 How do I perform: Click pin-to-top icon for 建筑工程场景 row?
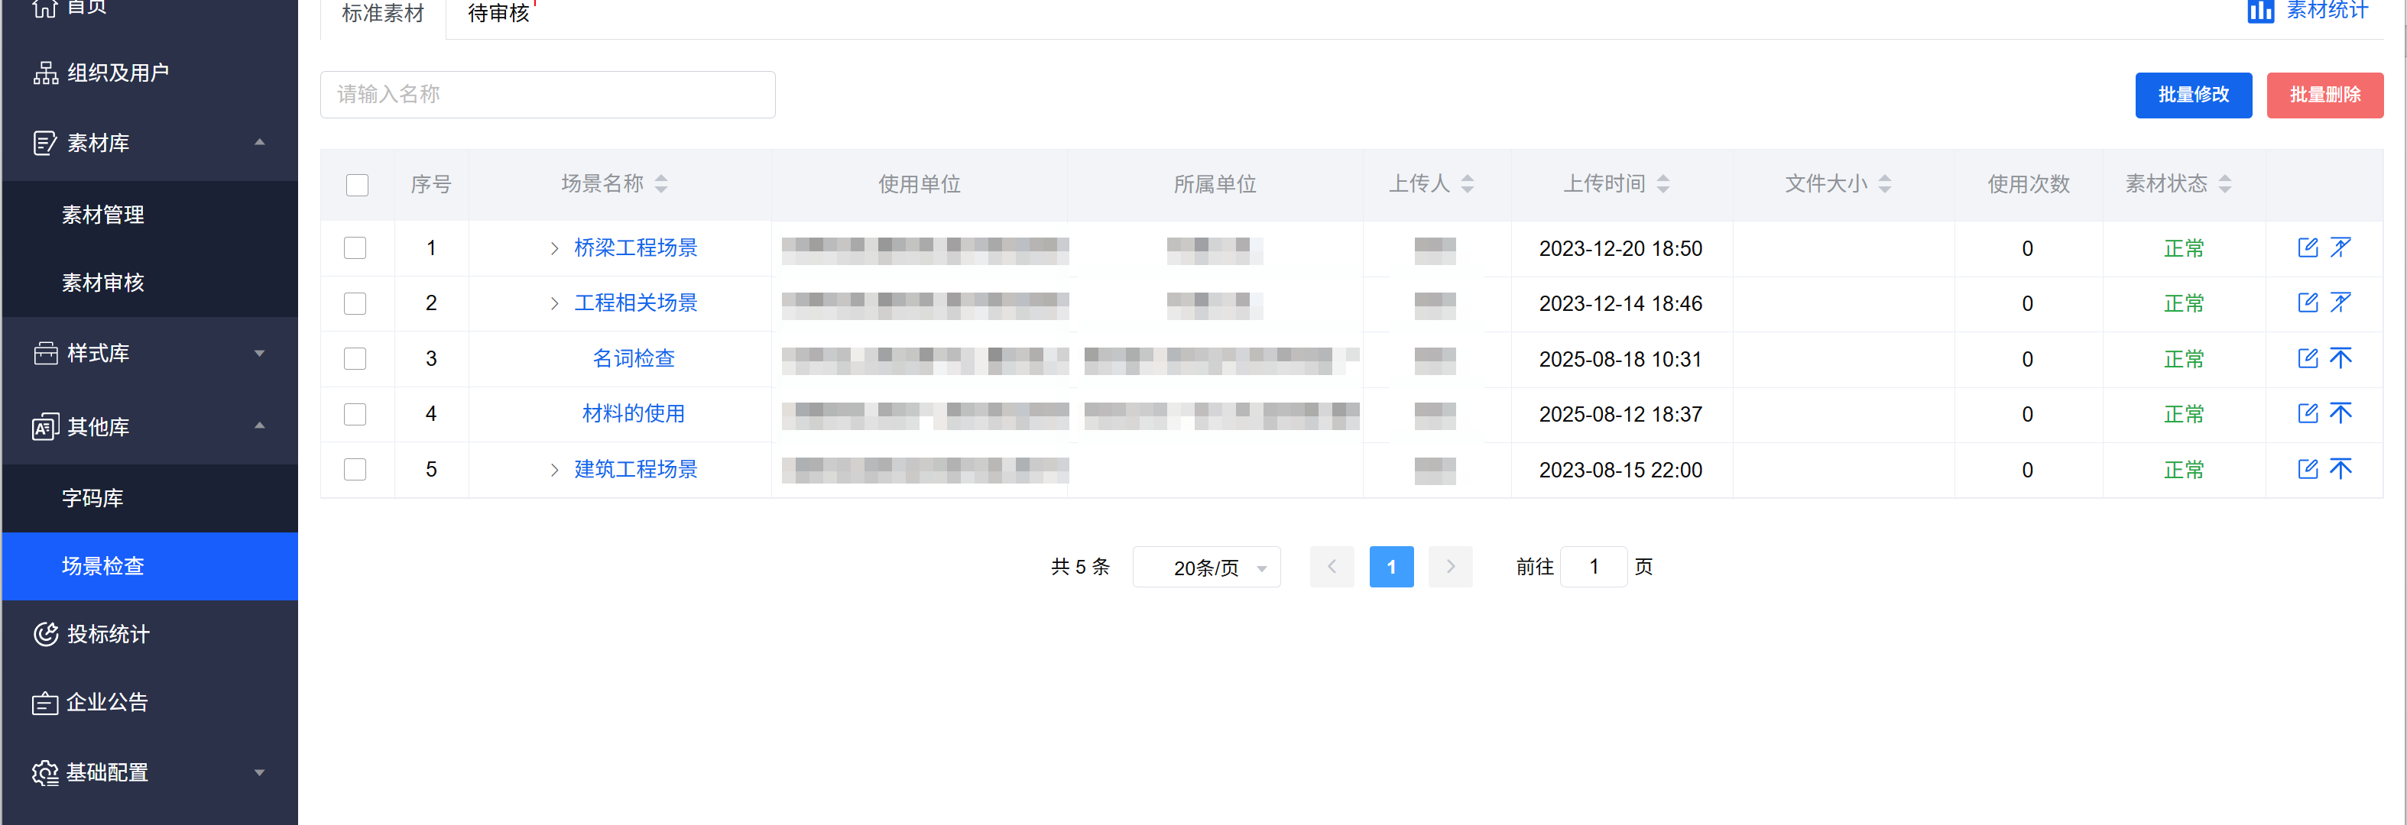2340,468
